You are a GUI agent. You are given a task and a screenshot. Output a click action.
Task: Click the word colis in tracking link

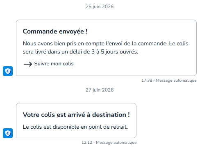tap(68, 64)
